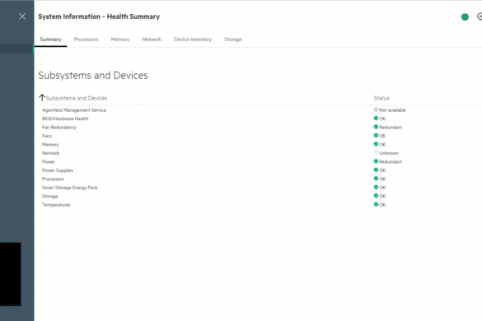The width and height of the screenshot is (482, 321).
Task: Open the Storage tab
Action: click(233, 40)
